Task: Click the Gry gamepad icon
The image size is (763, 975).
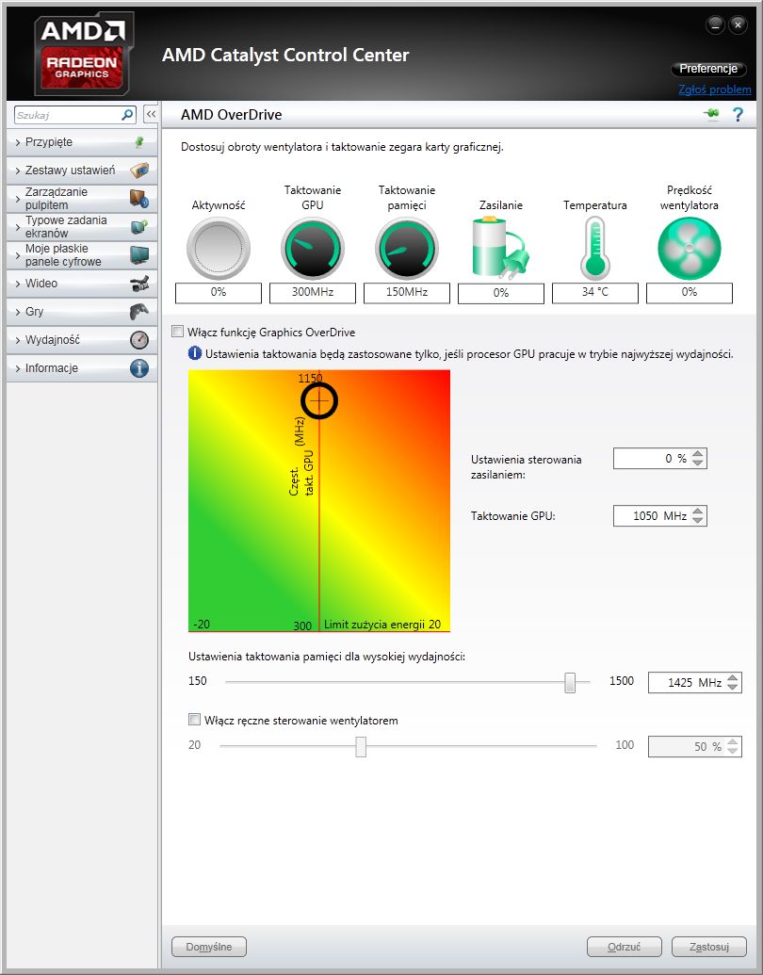Action: point(139,312)
